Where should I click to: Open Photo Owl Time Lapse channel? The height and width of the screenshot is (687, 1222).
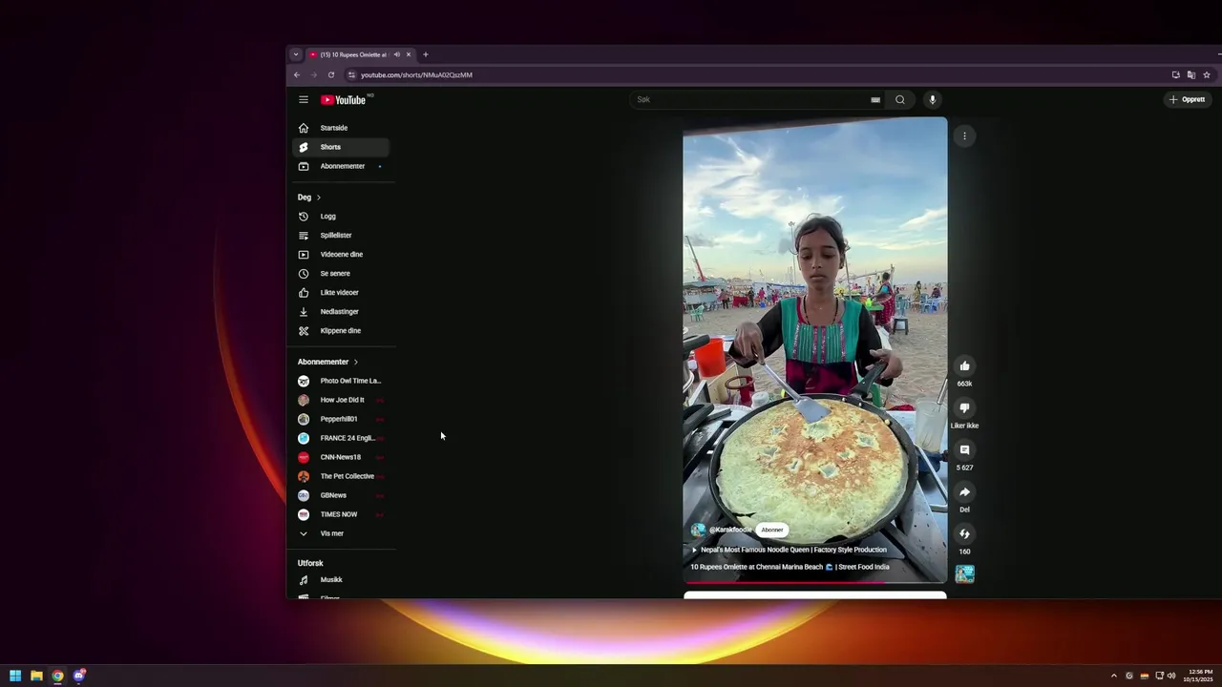pos(341,381)
